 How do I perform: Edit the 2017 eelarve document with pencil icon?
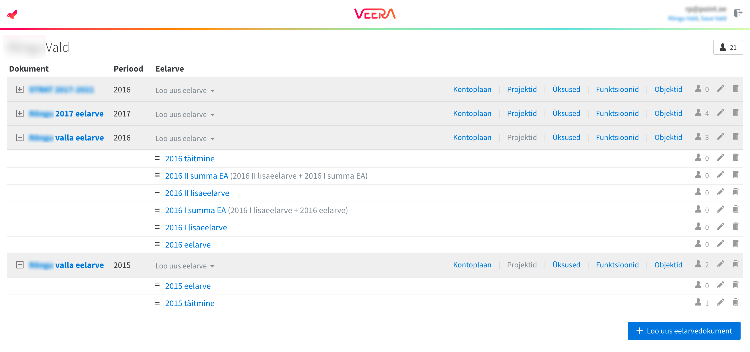coord(720,113)
